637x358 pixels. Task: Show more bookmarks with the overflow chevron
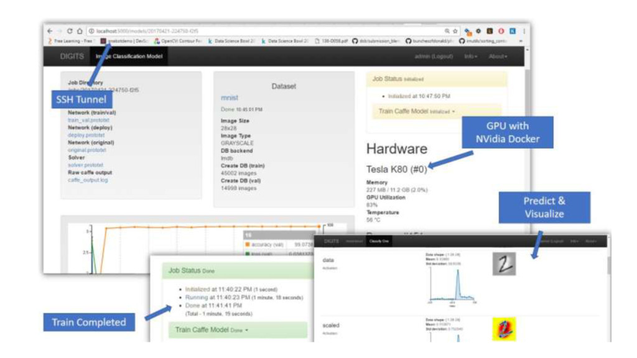click(x=521, y=41)
